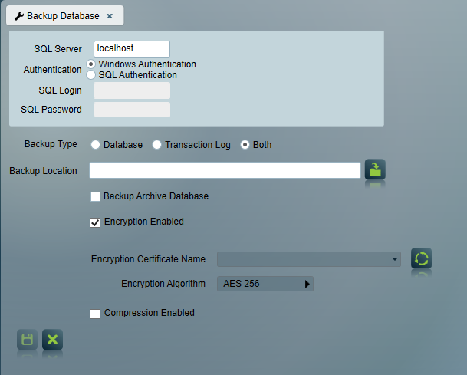Click the SQL Server localhost field

pos(132,49)
